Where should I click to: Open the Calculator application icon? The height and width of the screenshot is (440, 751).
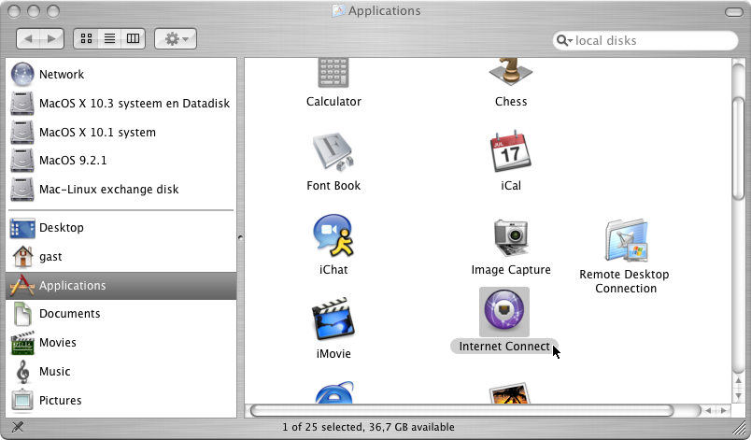pos(333,73)
